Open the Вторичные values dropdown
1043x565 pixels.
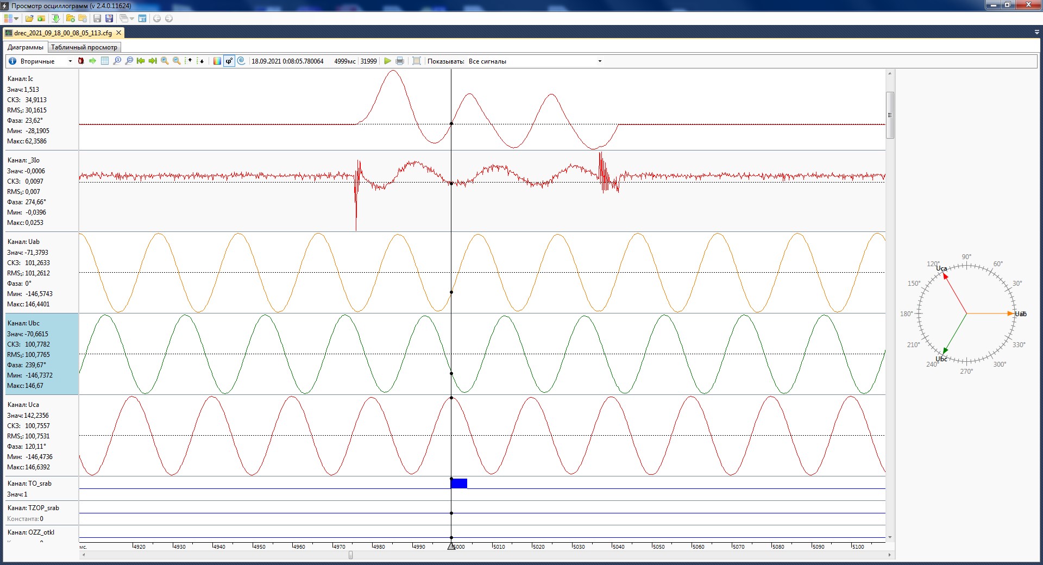pos(70,61)
